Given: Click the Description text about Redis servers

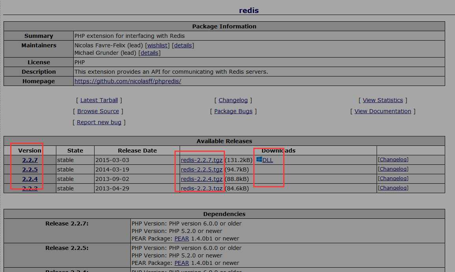Looking at the screenshot, I should (x=171, y=72).
